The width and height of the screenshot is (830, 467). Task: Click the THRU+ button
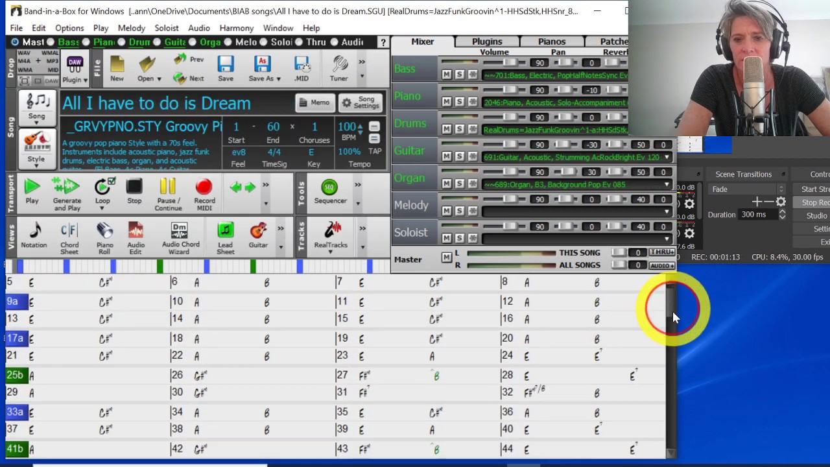click(x=661, y=252)
